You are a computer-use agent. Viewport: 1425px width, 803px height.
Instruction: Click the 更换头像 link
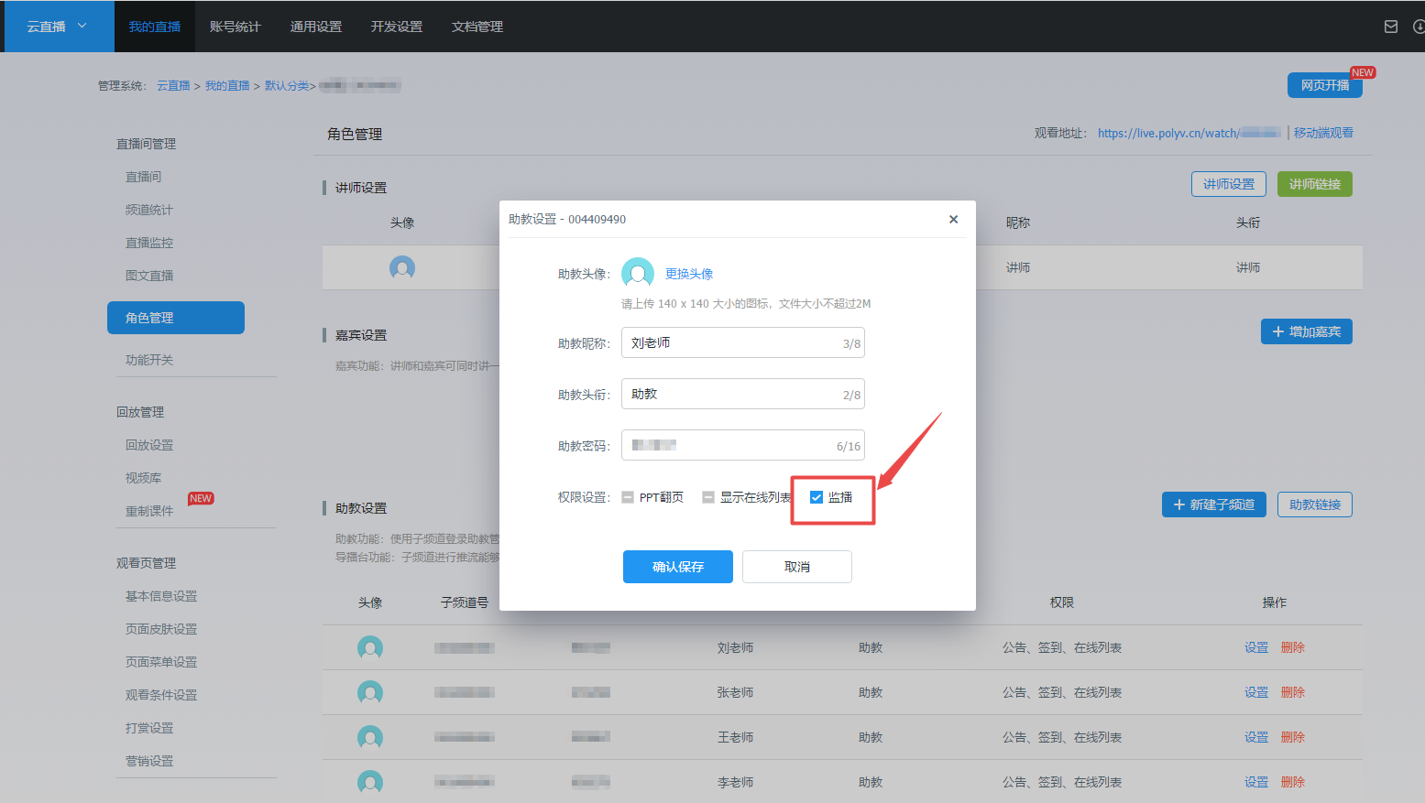click(688, 274)
